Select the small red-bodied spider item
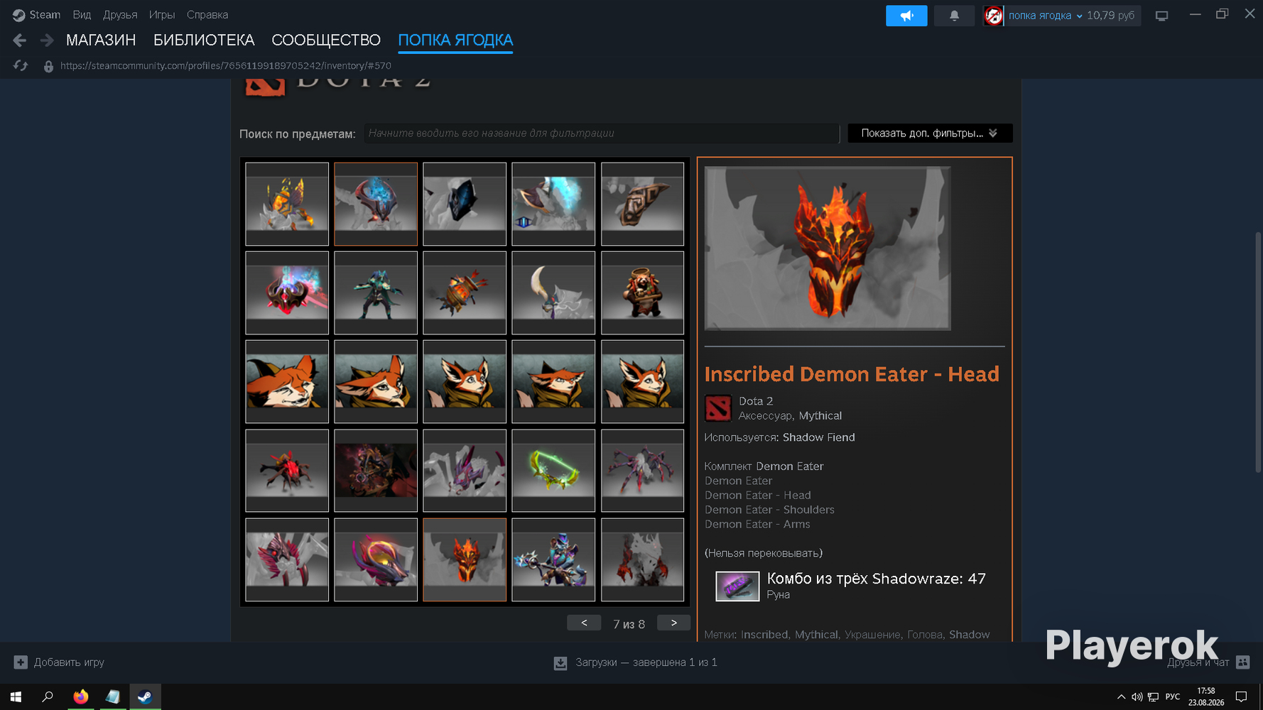 tap(287, 471)
